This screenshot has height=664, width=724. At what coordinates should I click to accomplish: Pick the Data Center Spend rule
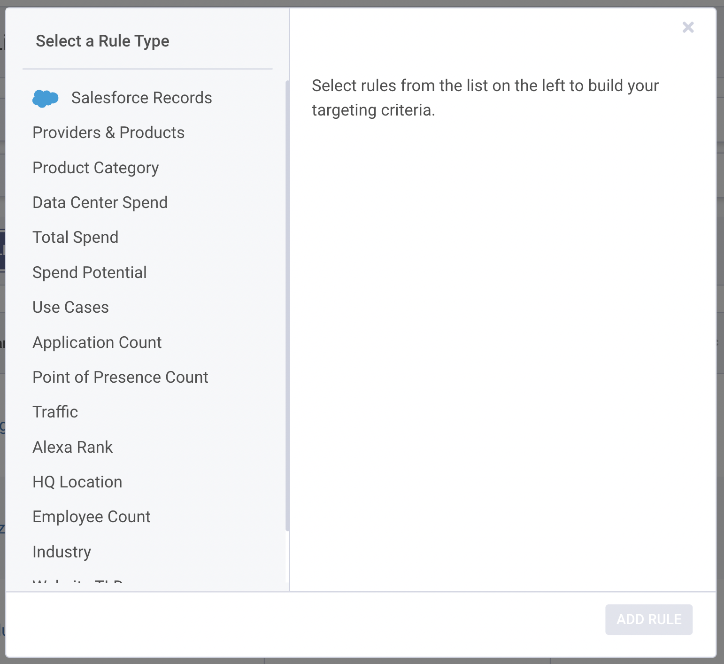[100, 202]
